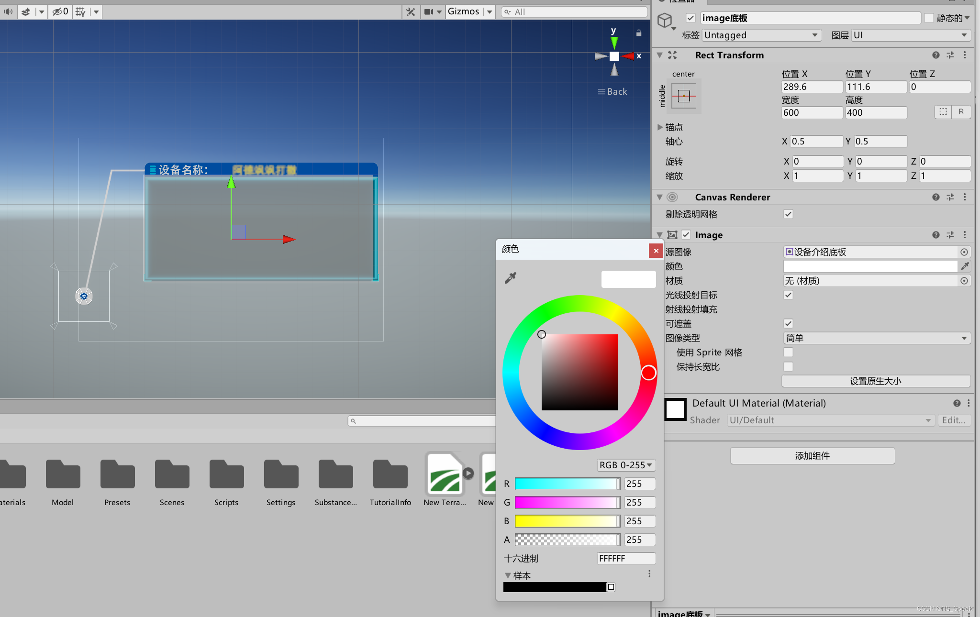Viewport: 980px width, 617px height.
Task: Open source image object picker
Action: (964, 252)
